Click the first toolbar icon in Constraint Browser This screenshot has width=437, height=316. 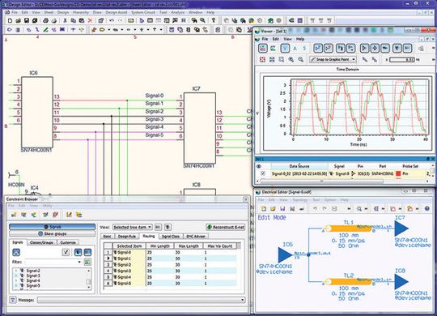tap(14, 215)
